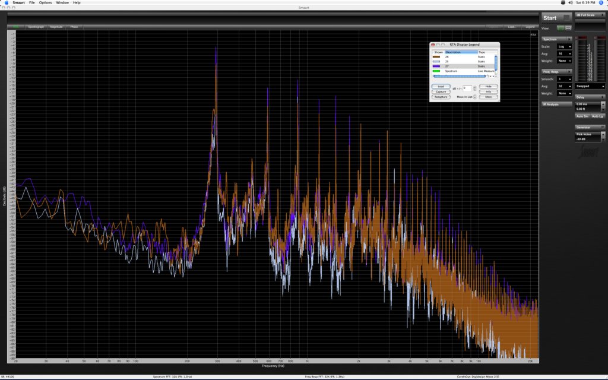The width and height of the screenshot is (608, 380).
Task: Click the dB +/- stepper in the legend
Action: [x=474, y=88]
